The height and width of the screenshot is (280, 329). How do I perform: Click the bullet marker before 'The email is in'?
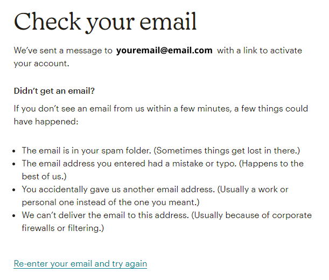pyautogui.click(x=14, y=151)
